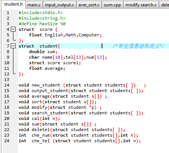Open the main.c tab
This screenshot has height=153, width=169.
(34, 5)
